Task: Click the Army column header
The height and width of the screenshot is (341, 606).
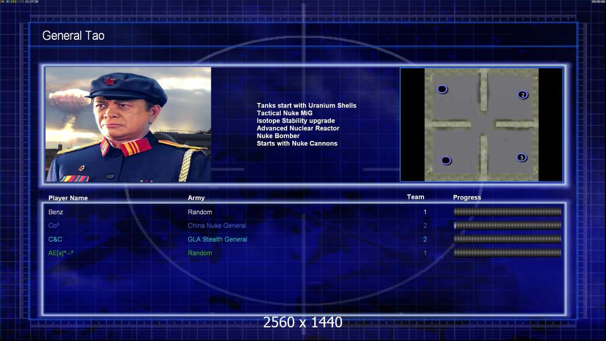Action: pyautogui.click(x=196, y=198)
